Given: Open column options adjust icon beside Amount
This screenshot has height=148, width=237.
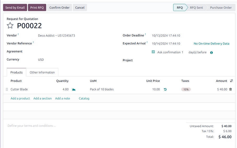Looking at the screenshot, I should coord(232,81).
